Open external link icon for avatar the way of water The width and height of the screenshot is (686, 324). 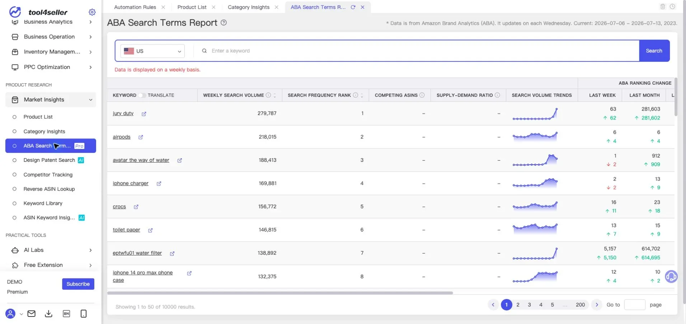pyautogui.click(x=180, y=160)
